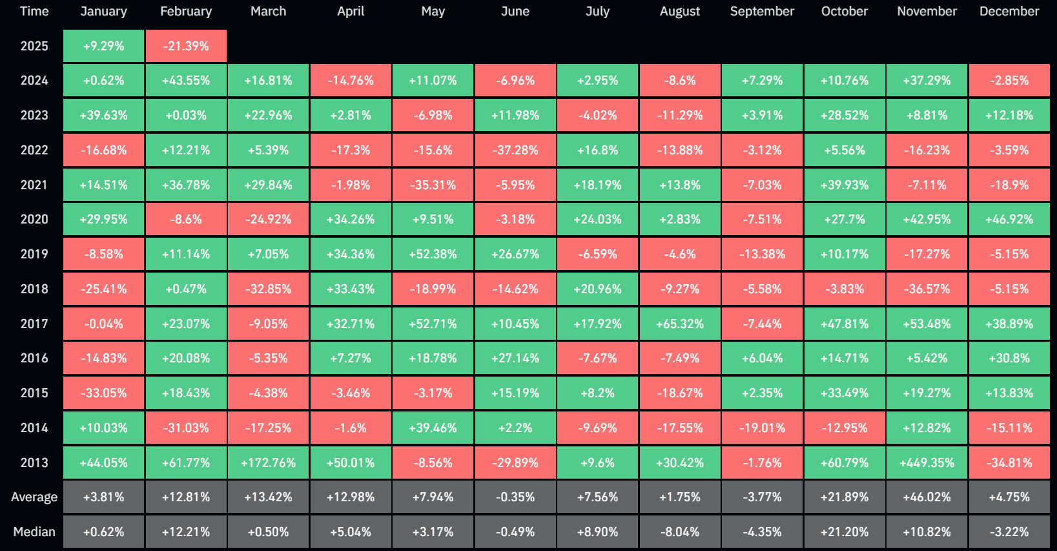Select the June column header

[515, 11]
